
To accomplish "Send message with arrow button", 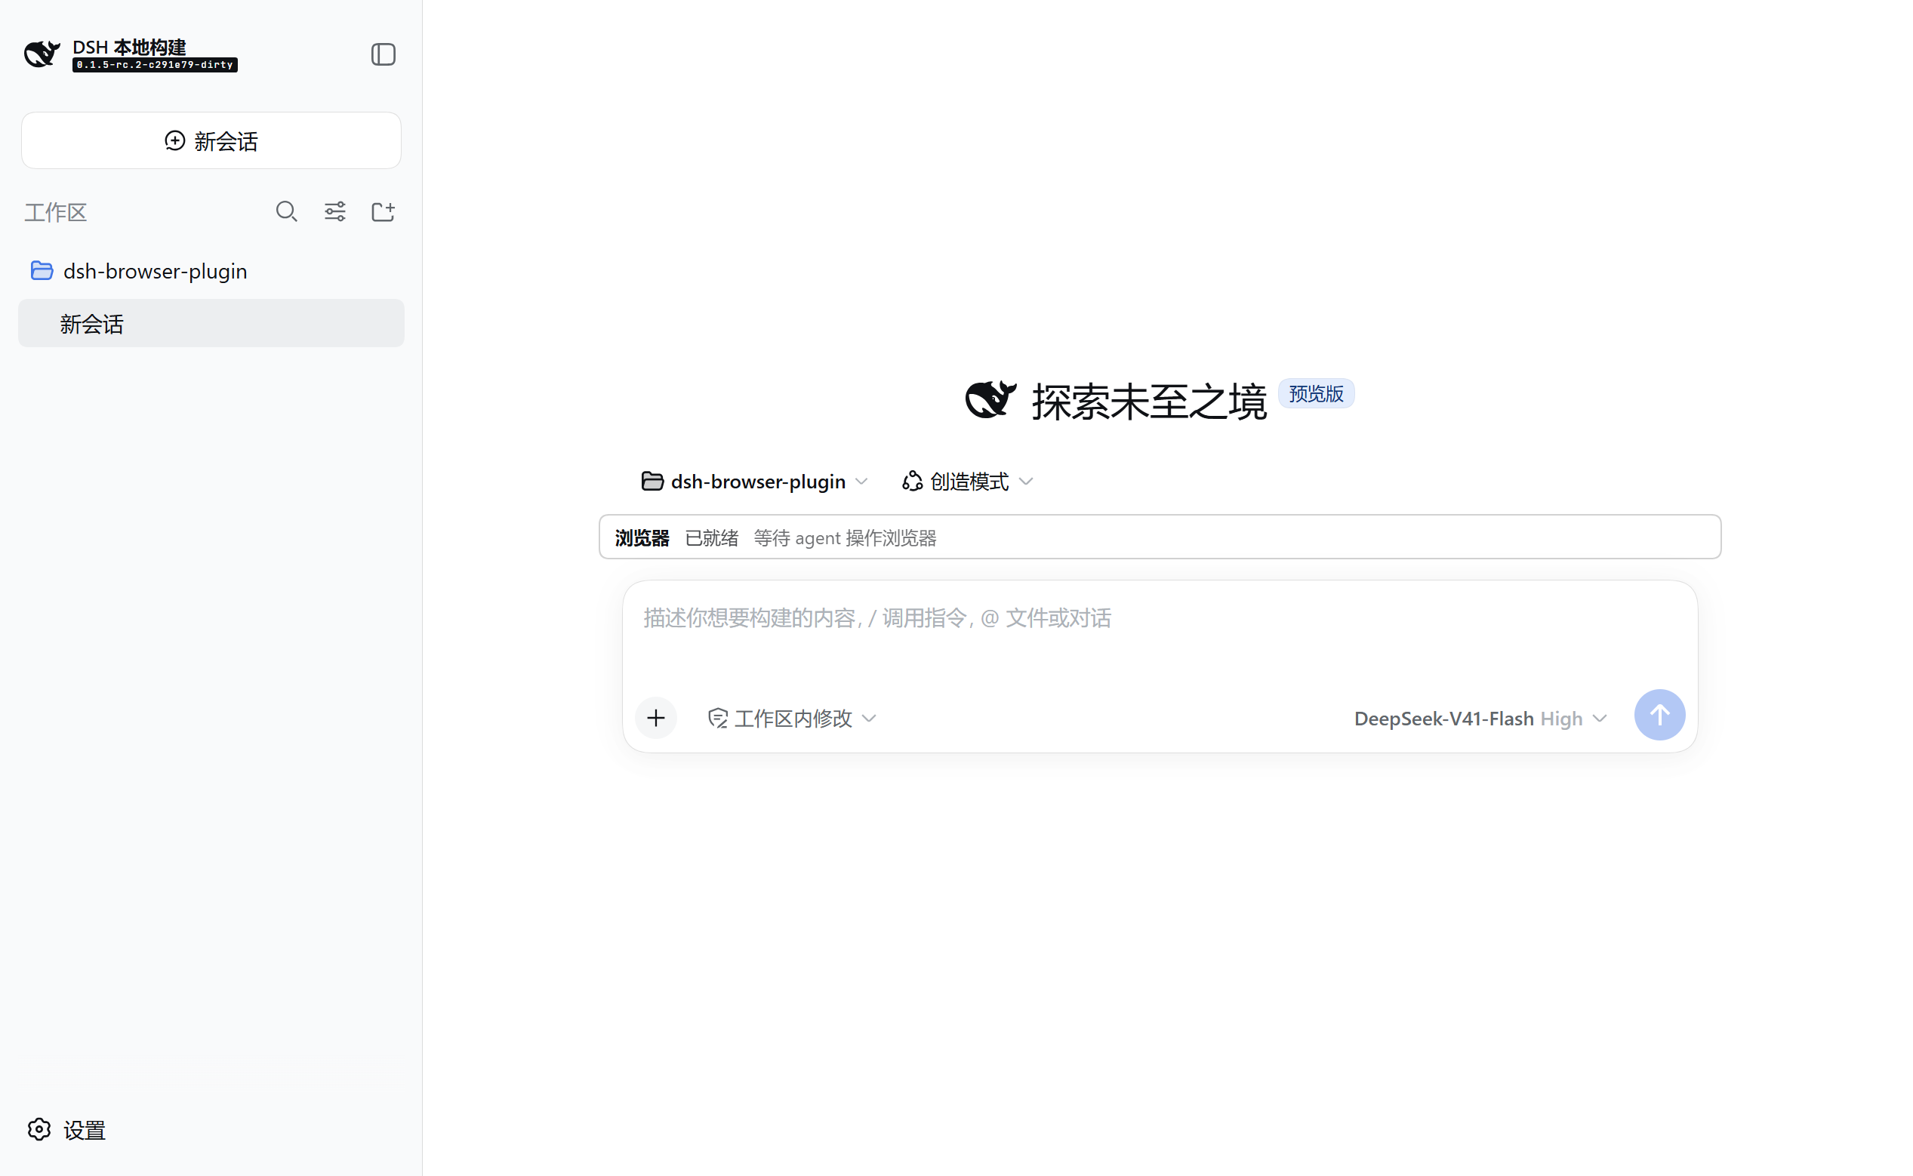I will point(1659,715).
